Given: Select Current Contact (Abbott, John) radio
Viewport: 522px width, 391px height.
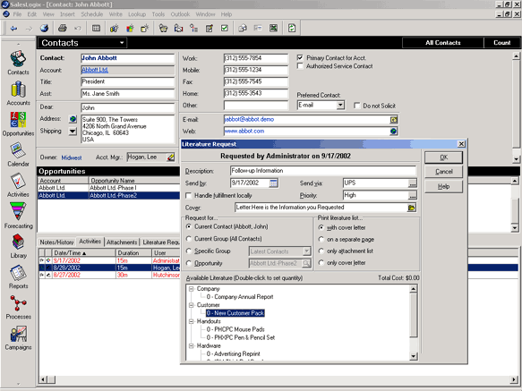Looking at the screenshot, I should tap(189, 226).
